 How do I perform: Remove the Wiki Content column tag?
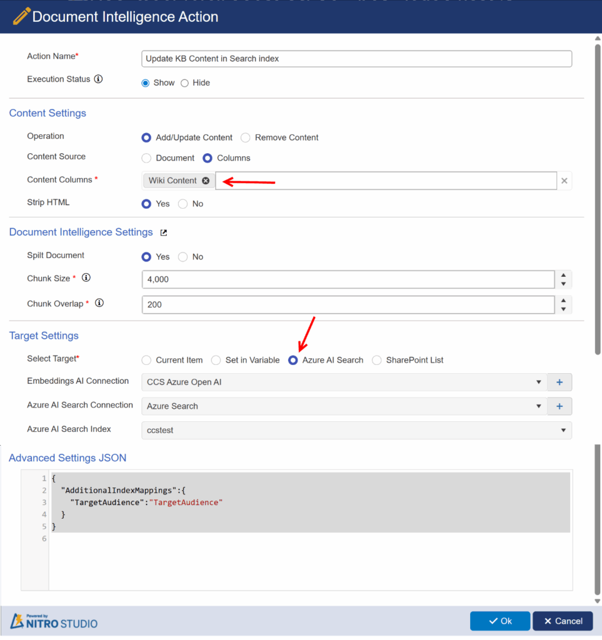coord(206,181)
